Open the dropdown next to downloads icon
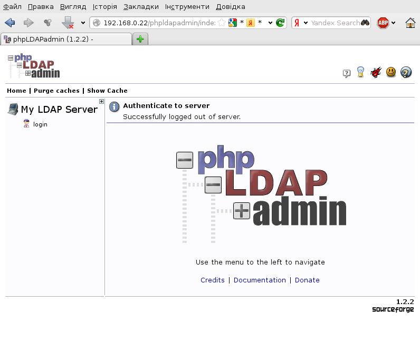Image resolution: width=420 pixels, height=352 pixels. [x=83, y=23]
